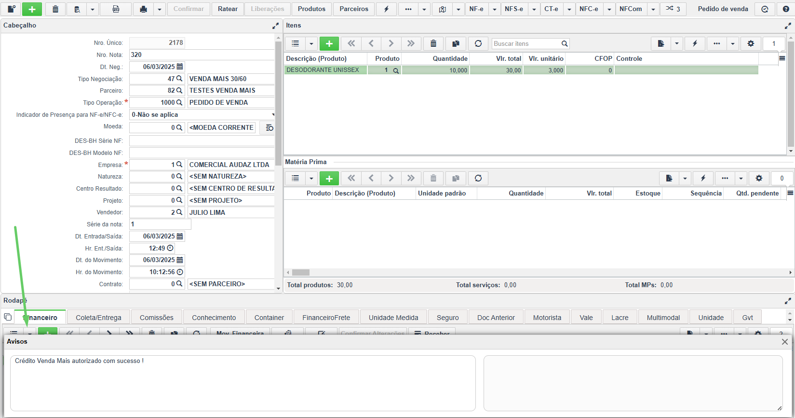
Task: Click the Vlr. unitário column header
Action: [546, 58]
